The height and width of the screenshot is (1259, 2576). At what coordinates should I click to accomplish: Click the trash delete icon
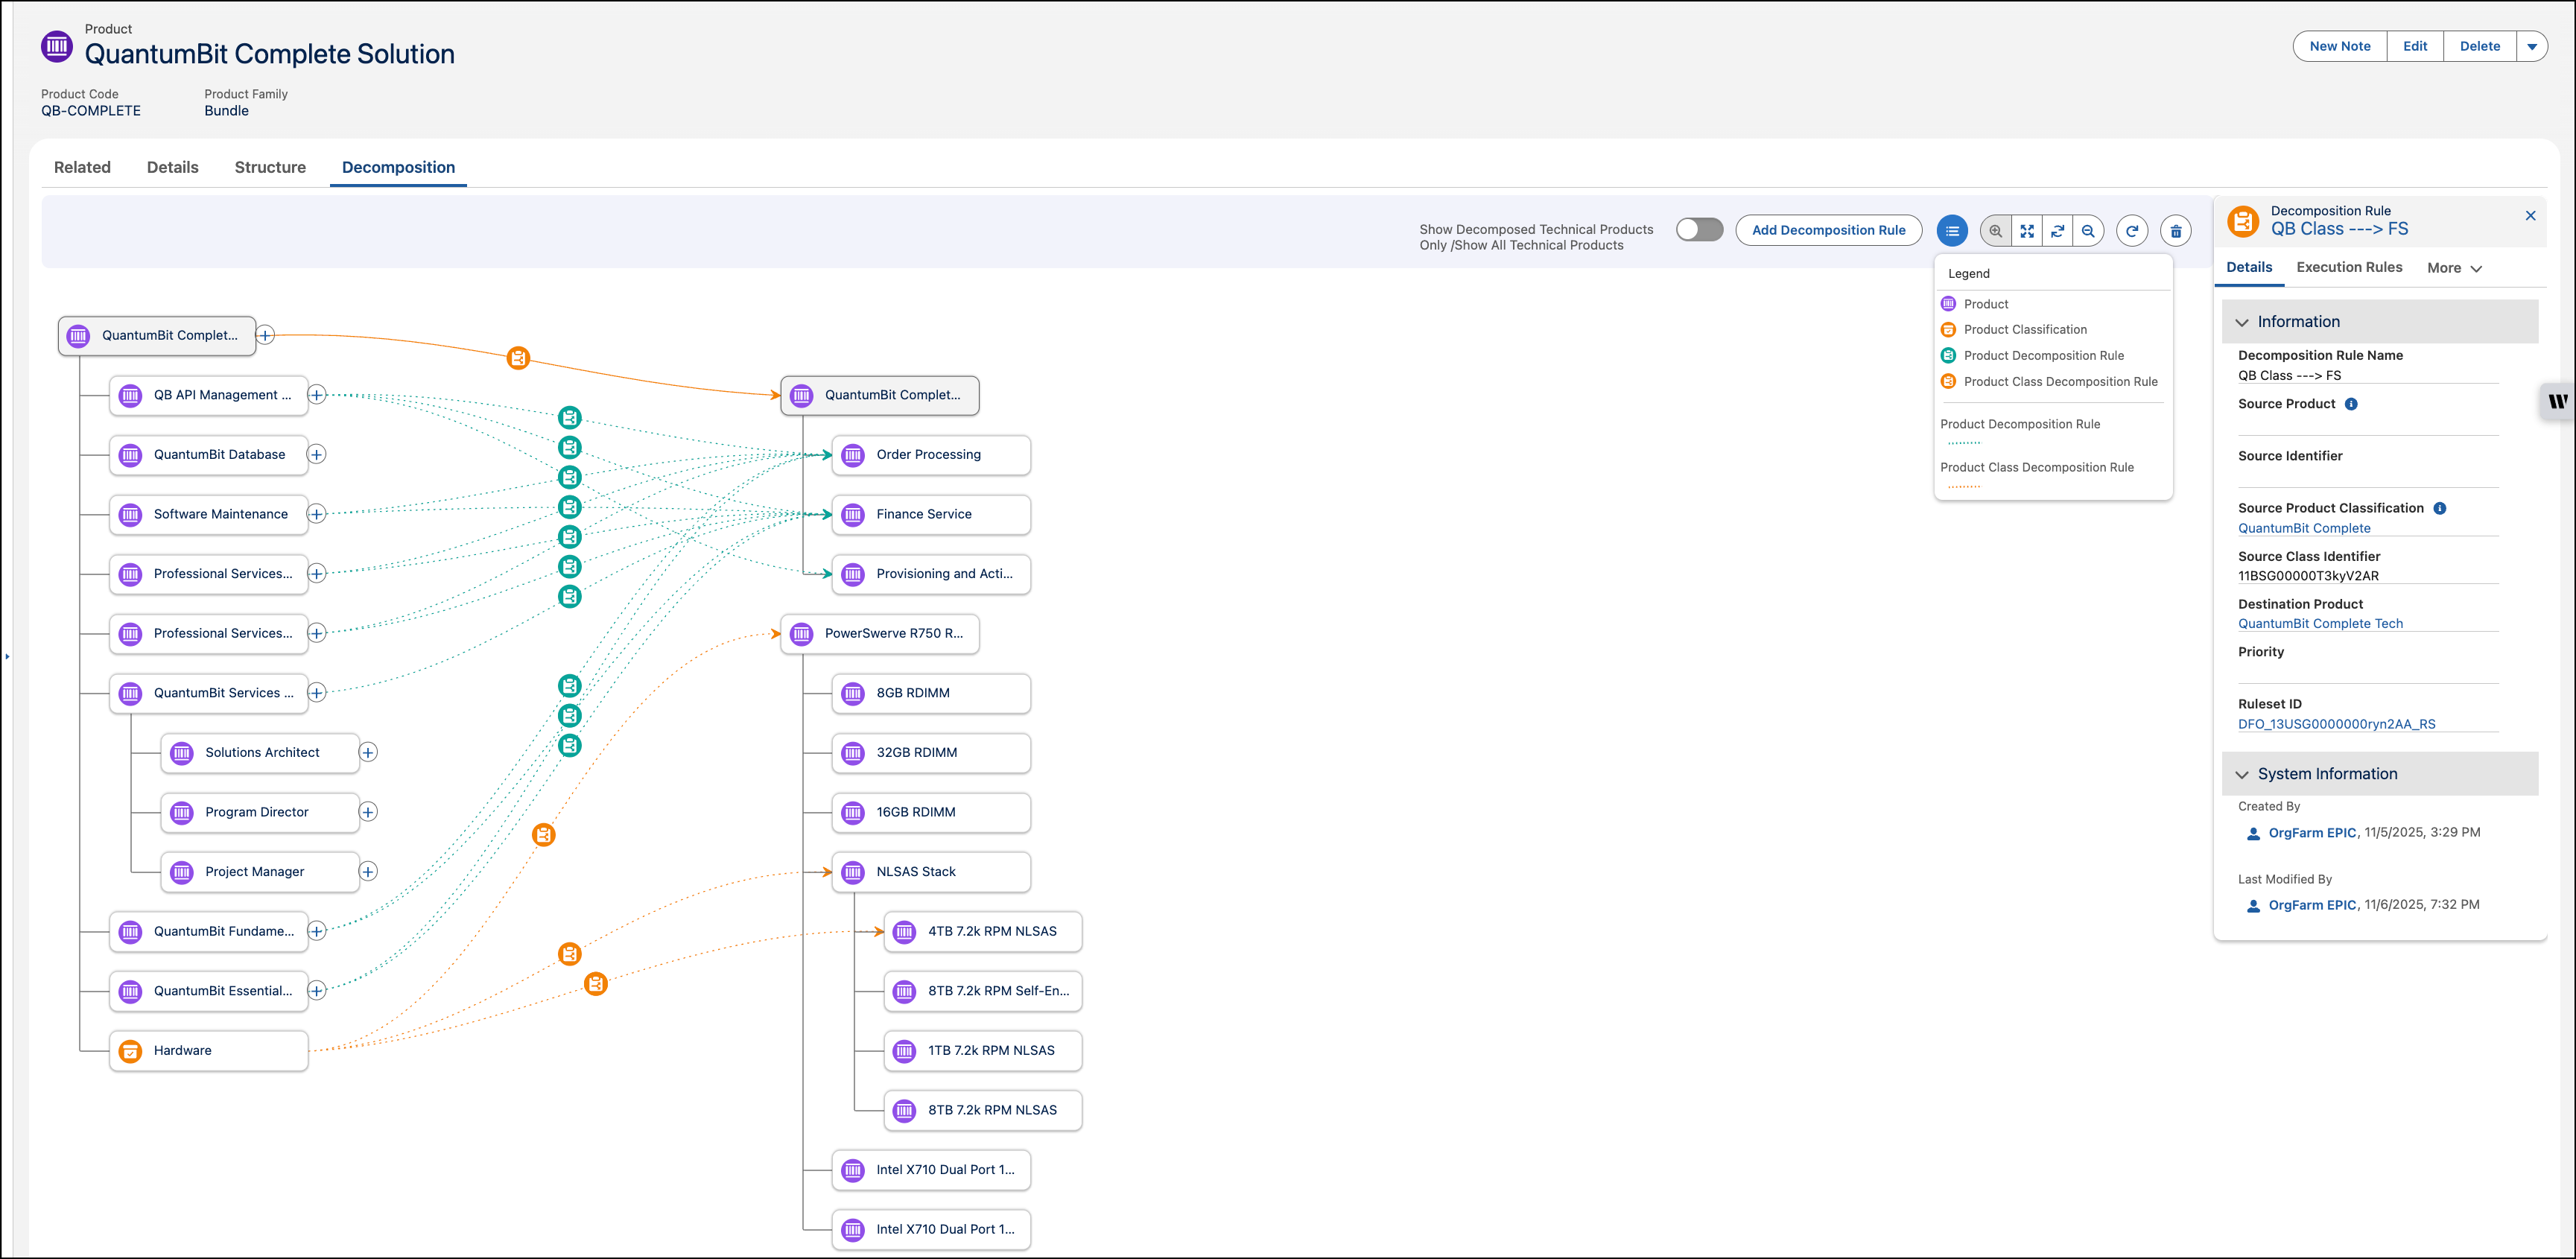(x=2176, y=231)
